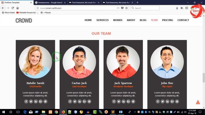Screen dimensions: 205x115
Task: Select John Doe's Google Plus icon
Action: pos(172,102)
